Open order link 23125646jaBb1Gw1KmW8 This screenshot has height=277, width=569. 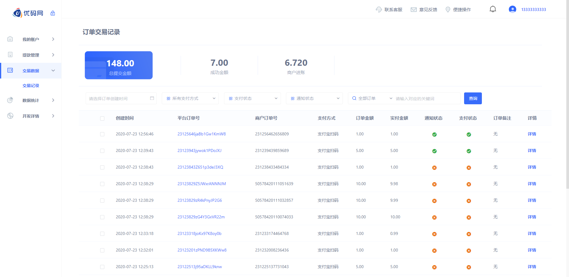click(x=202, y=134)
